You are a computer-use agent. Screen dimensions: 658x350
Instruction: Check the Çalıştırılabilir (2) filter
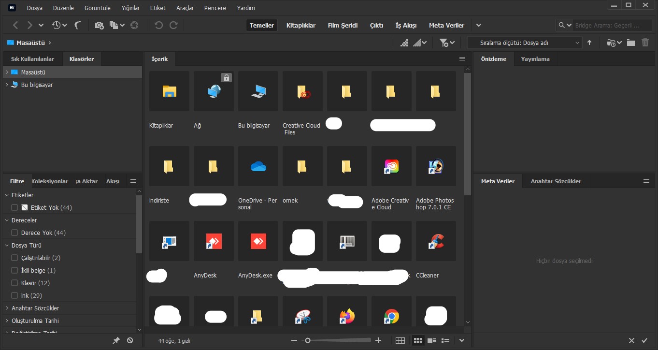[14, 258]
